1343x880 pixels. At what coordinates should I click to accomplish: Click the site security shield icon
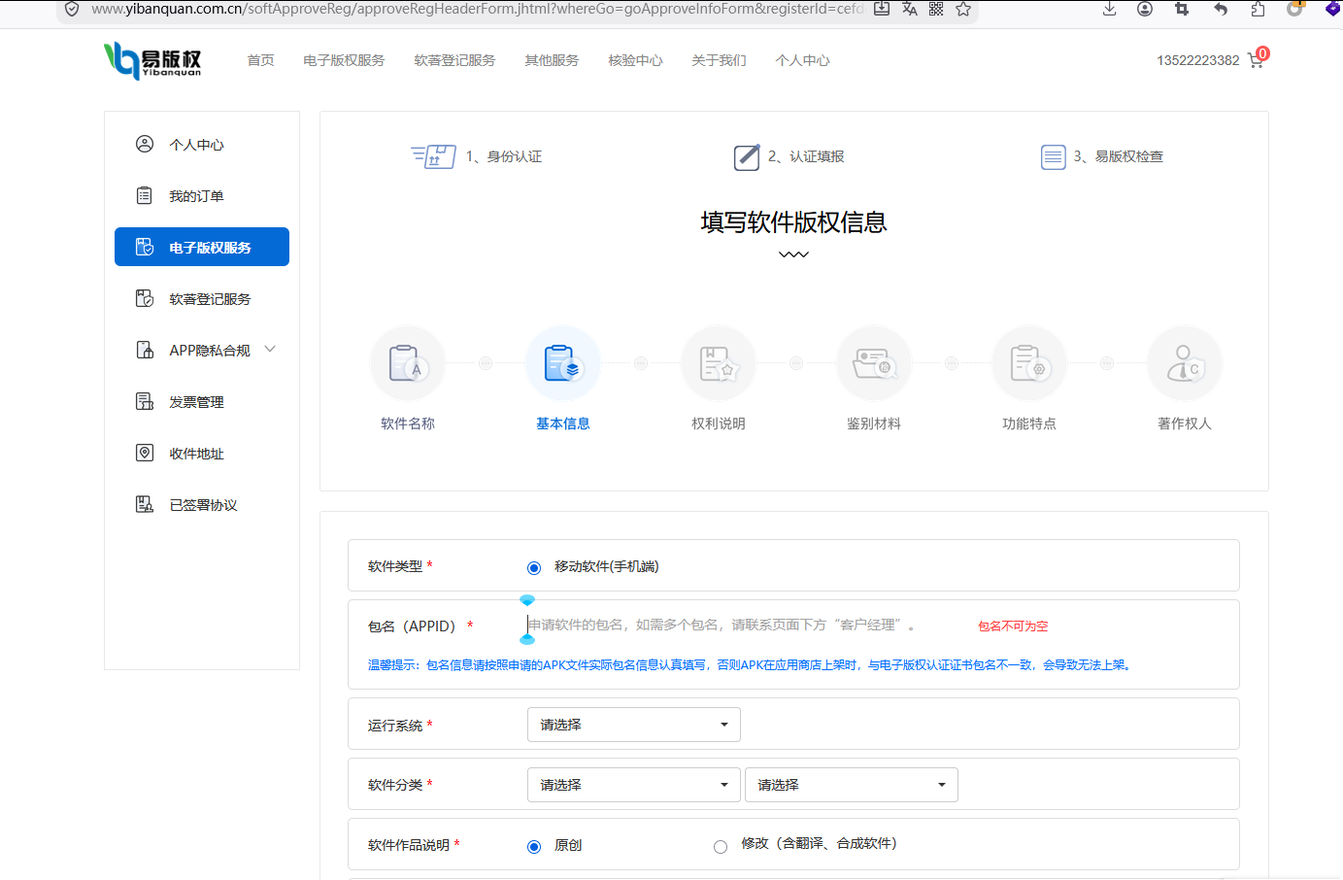coord(72,9)
